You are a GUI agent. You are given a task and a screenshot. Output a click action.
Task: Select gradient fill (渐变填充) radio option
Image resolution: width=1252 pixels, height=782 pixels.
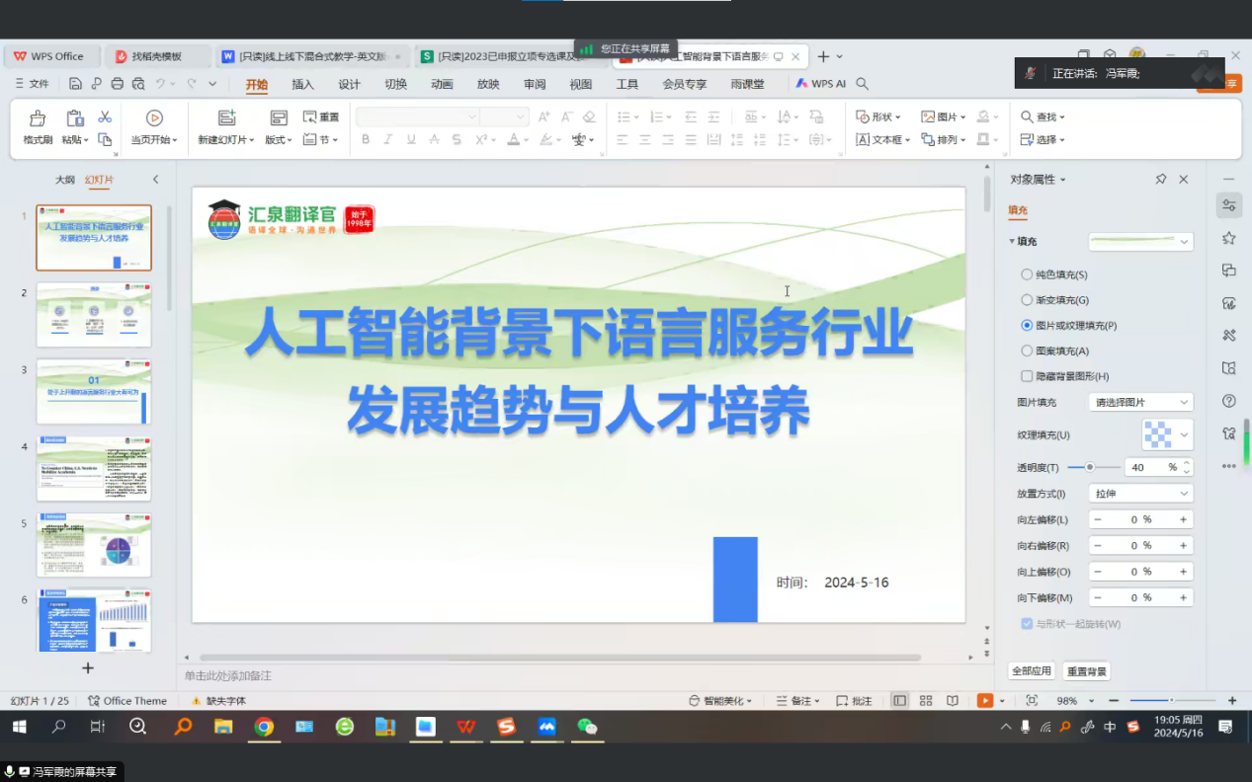coord(1027,300)
